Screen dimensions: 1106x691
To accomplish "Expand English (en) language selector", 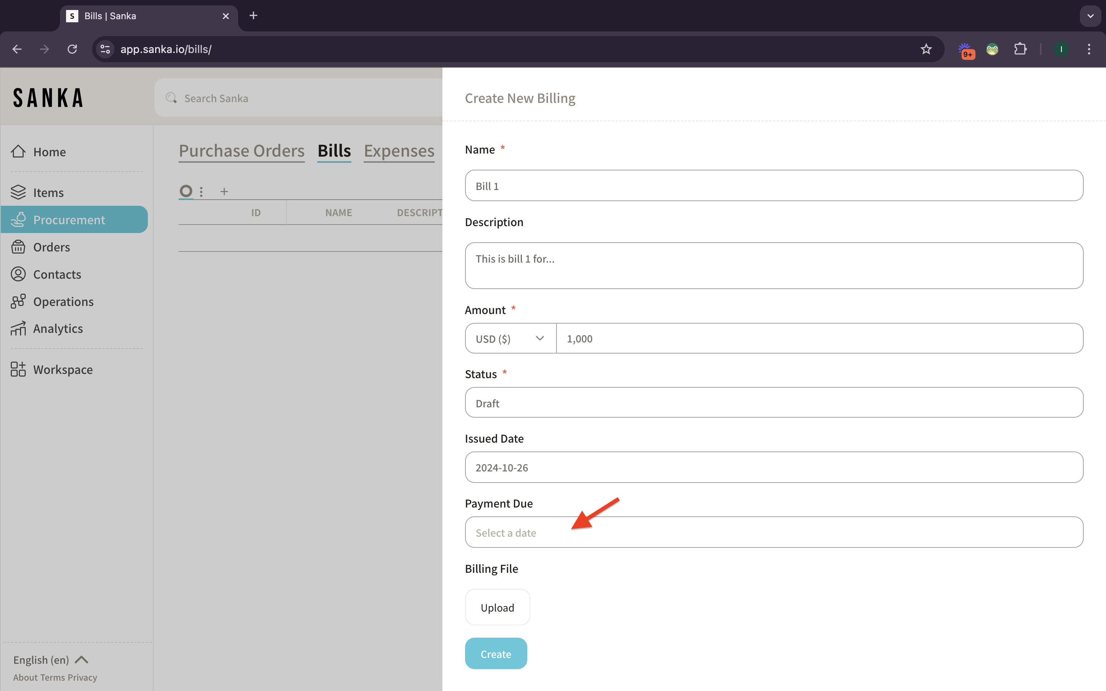I will tap(50, 660).
